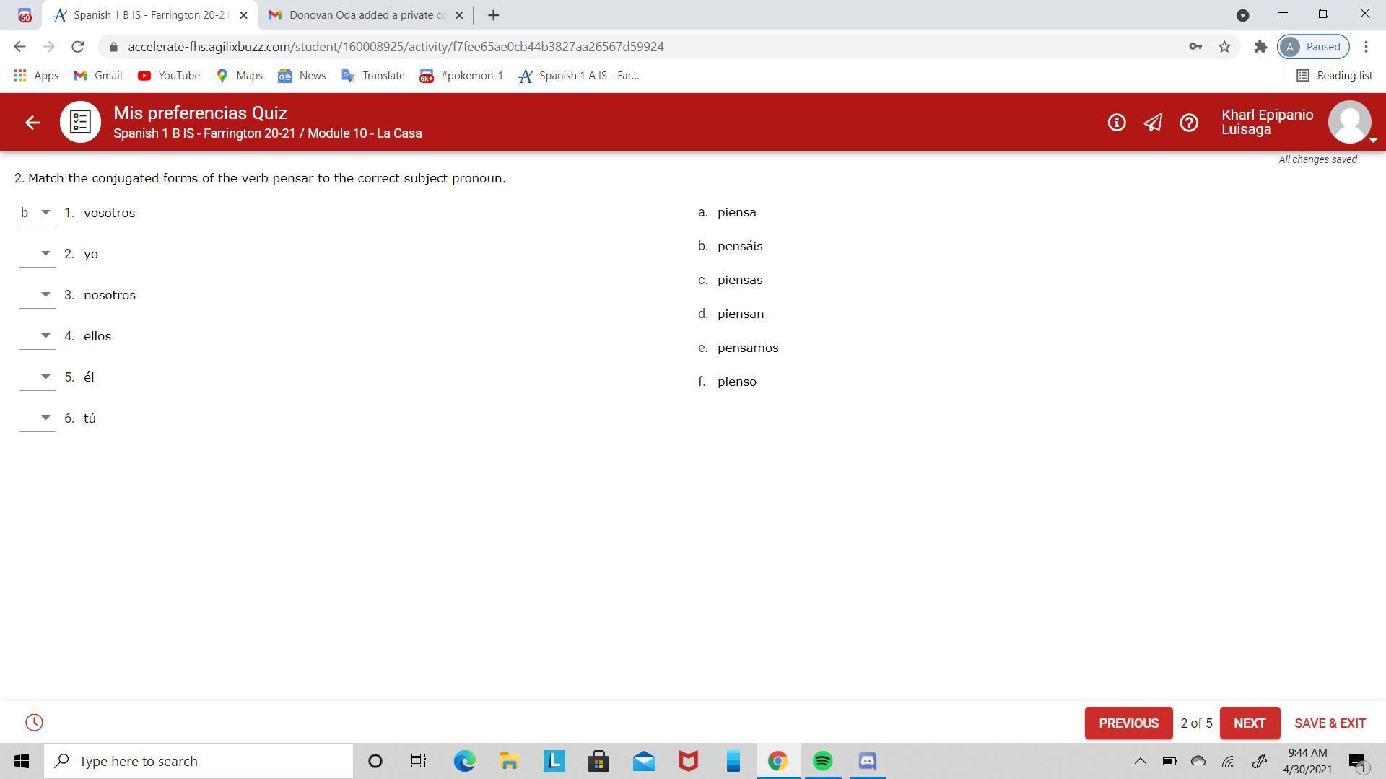Open the Chrome extensions puzzle icon
Viewport: 1386px width, 779px height.
click(1260, 47)
